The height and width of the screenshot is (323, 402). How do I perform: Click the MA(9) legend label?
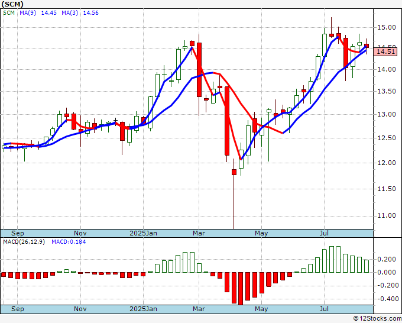(x=28, y=13)
